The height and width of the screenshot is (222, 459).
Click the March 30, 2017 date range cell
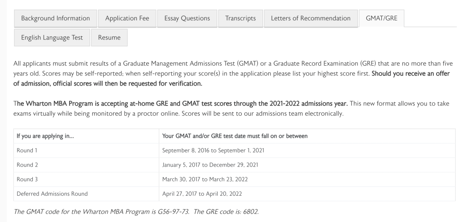click(205, 179)
